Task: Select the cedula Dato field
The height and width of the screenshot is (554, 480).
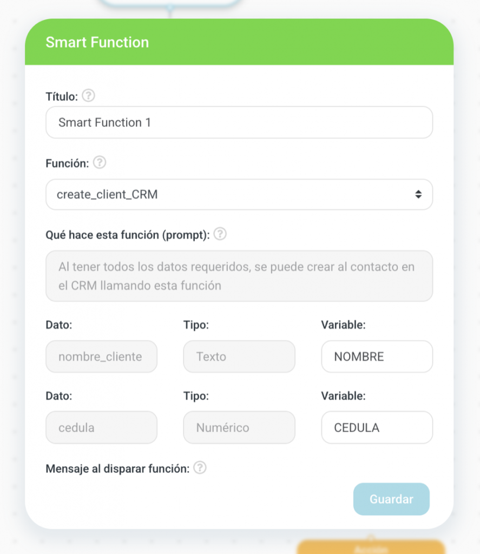Action: point(101,427)
